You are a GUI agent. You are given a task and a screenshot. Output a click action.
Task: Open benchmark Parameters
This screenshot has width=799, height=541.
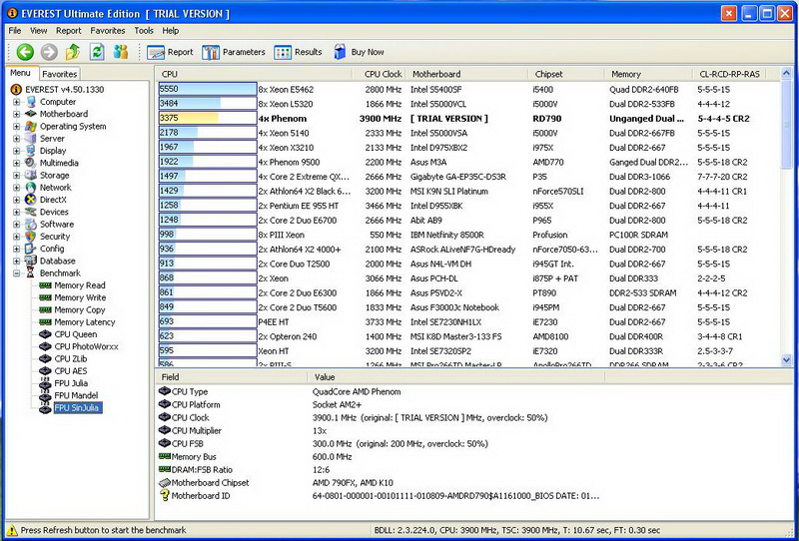(x=234, y=52)
